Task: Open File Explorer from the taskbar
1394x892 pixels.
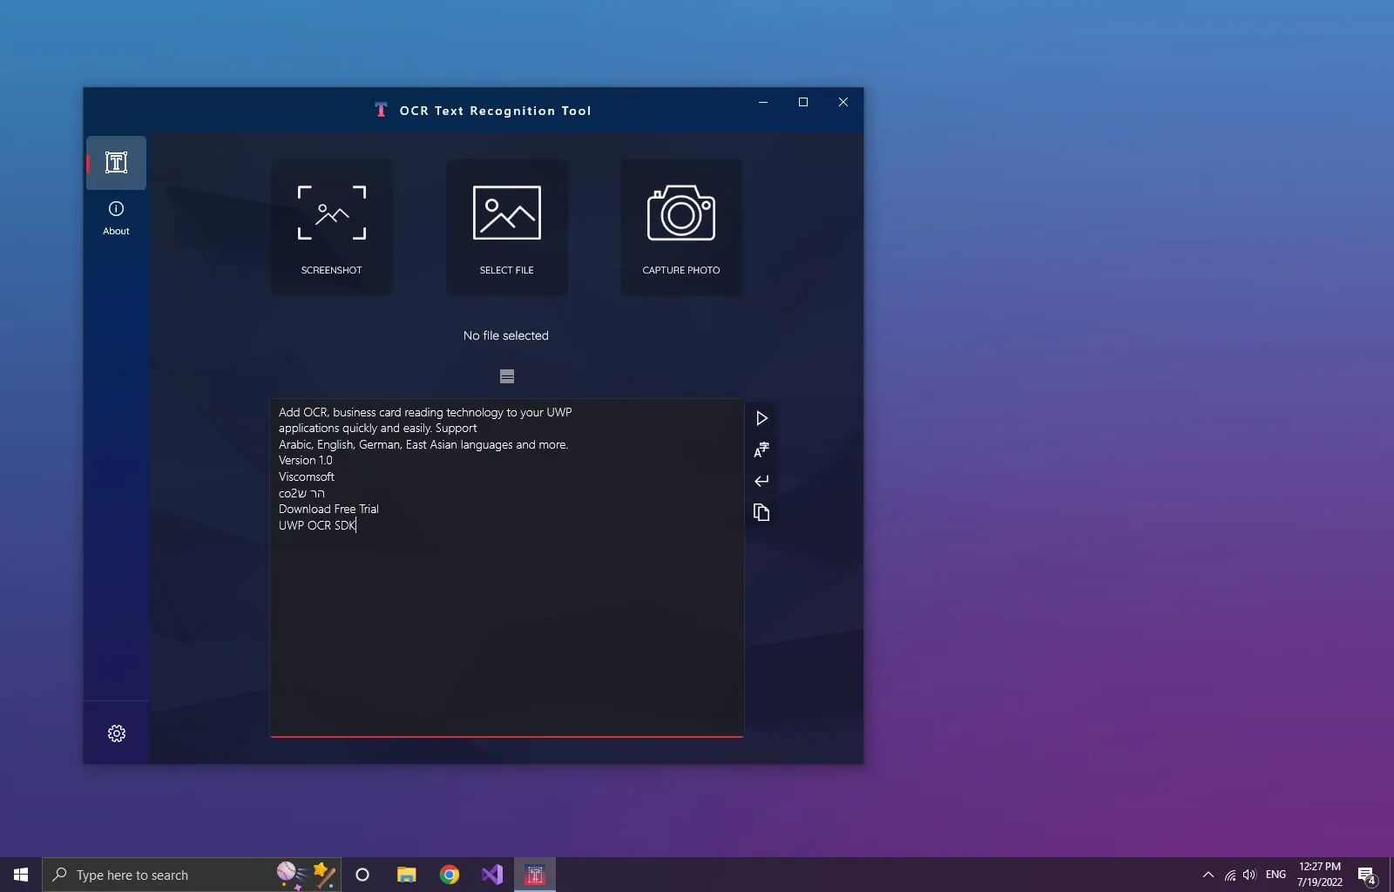Action: click(x=406, y=875)
